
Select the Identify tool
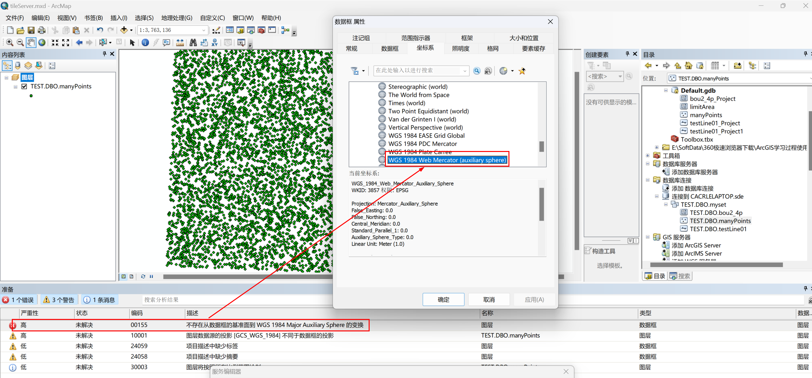[x=145, y=42]
